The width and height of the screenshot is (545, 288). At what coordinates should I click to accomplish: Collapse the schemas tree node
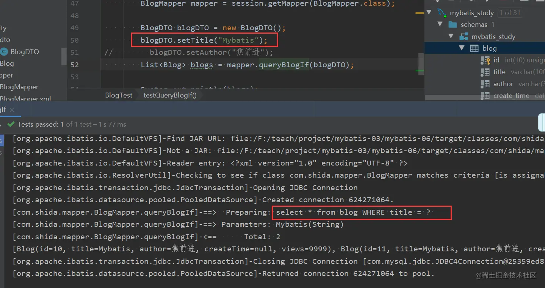coord(440,24)
